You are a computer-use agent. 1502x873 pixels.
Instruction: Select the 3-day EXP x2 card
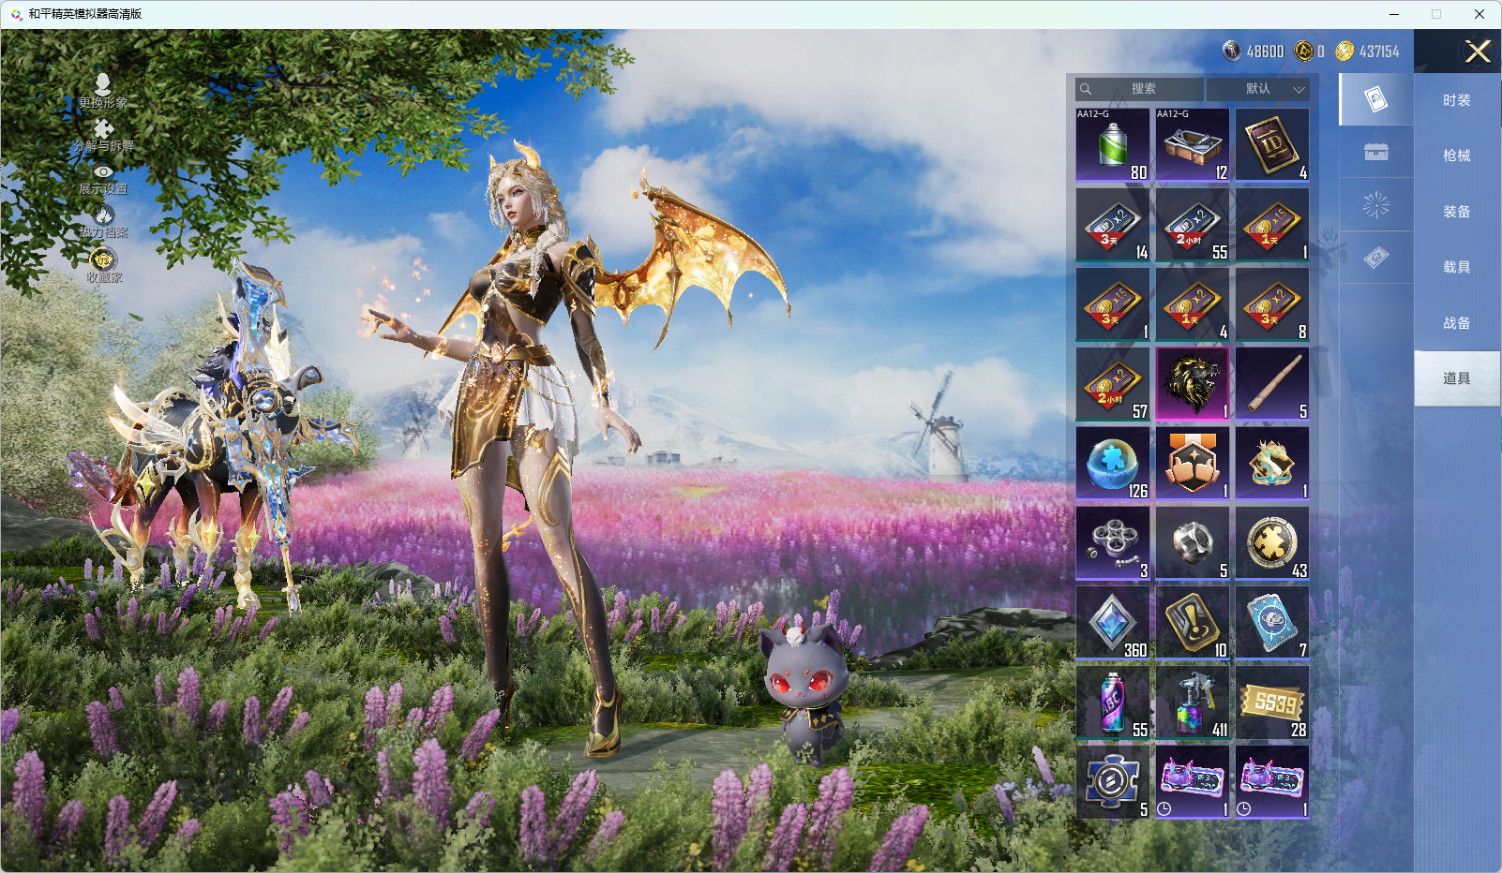click(1113, 224)
